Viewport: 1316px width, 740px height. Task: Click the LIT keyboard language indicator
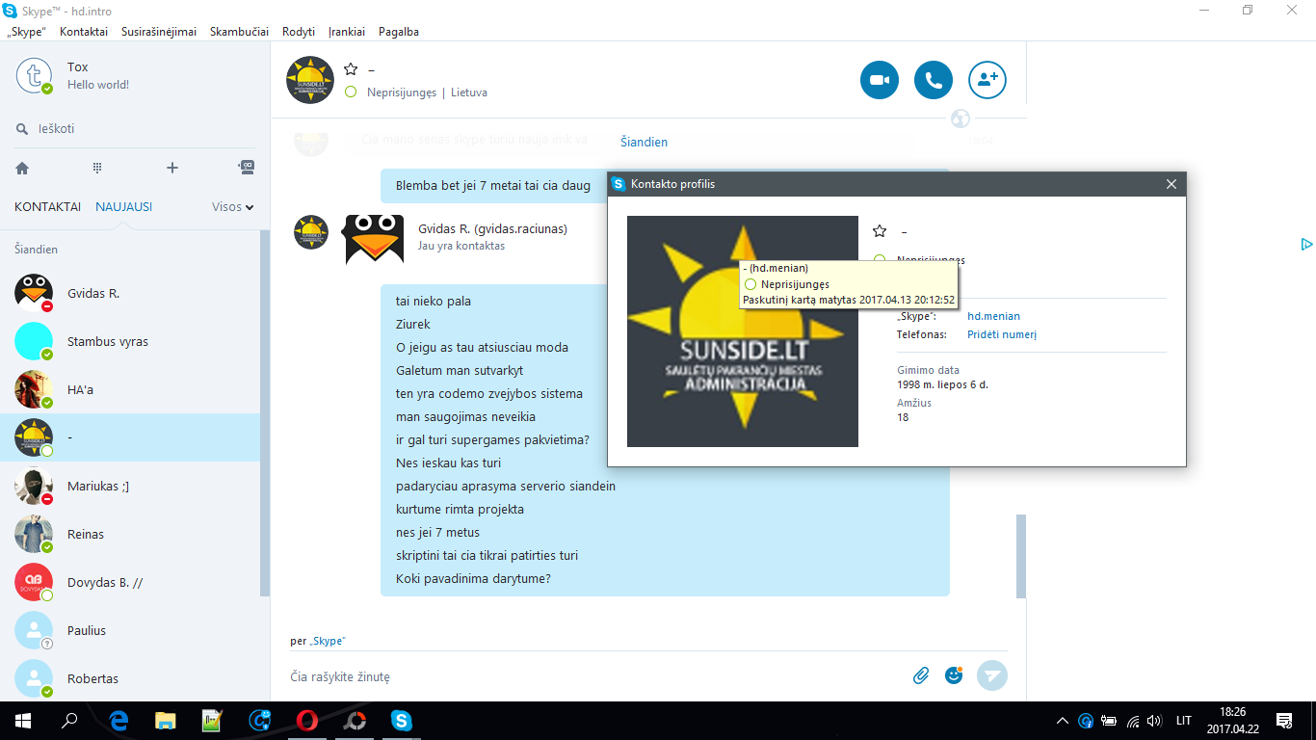pos(1184,721)
